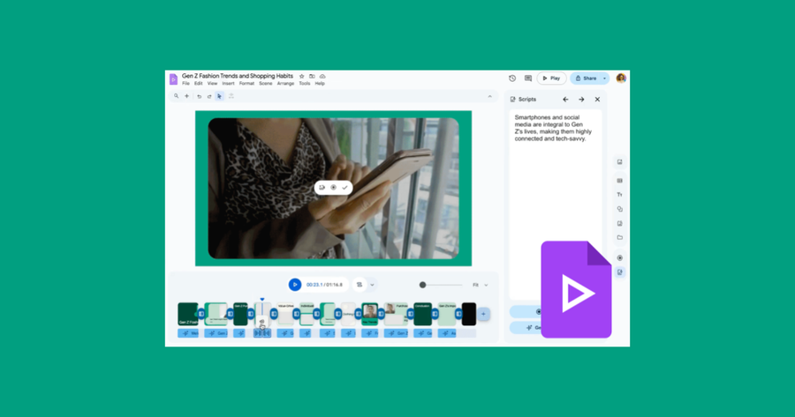Viewport: 795px width, 417px height.
Task: Open the Share dropdown arrow
Action: [604, 78]
